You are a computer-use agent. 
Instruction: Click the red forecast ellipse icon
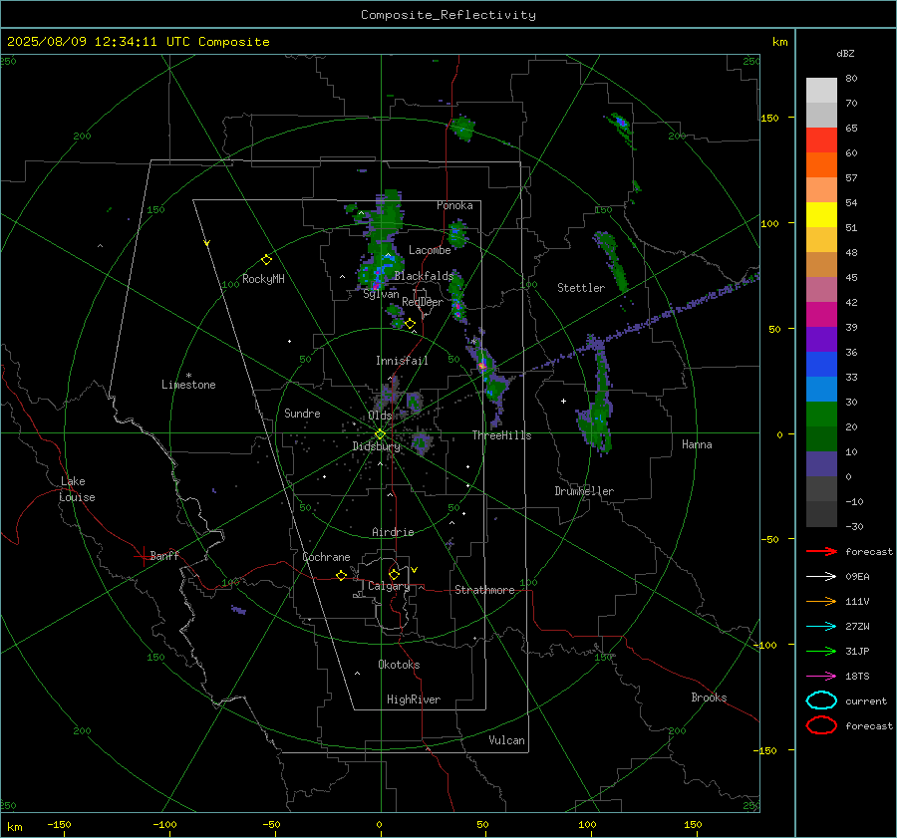[x=821, y=725]
